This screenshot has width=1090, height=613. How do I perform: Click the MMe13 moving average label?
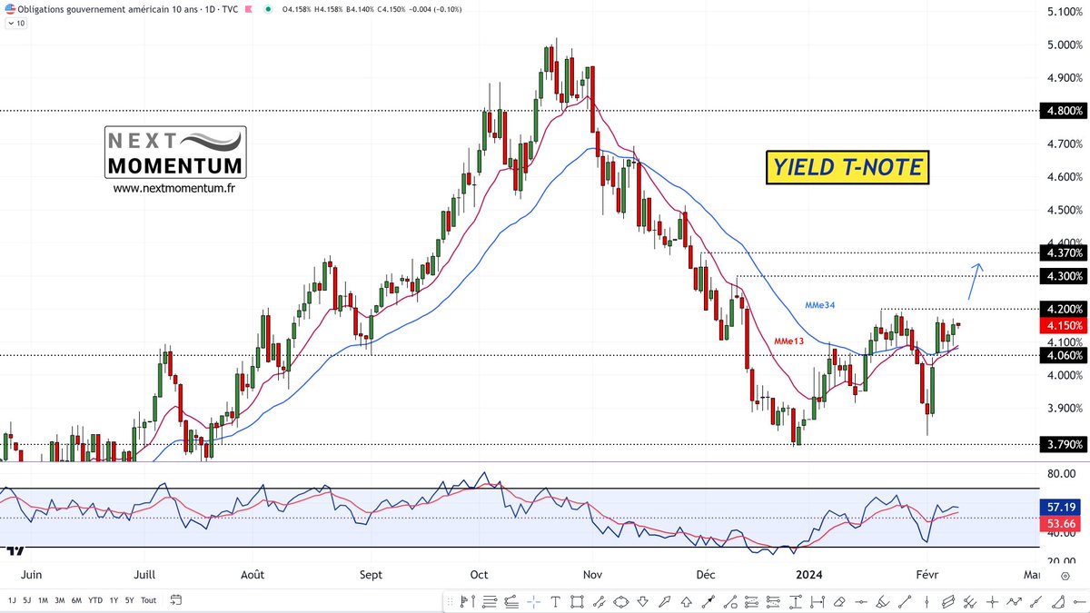[x=789, y=341]
